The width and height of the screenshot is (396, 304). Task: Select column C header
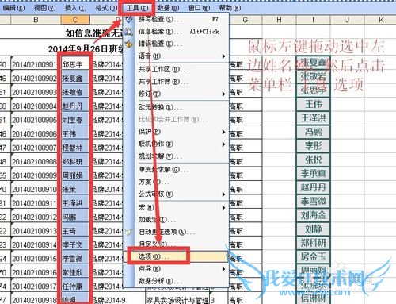(75, 20)
